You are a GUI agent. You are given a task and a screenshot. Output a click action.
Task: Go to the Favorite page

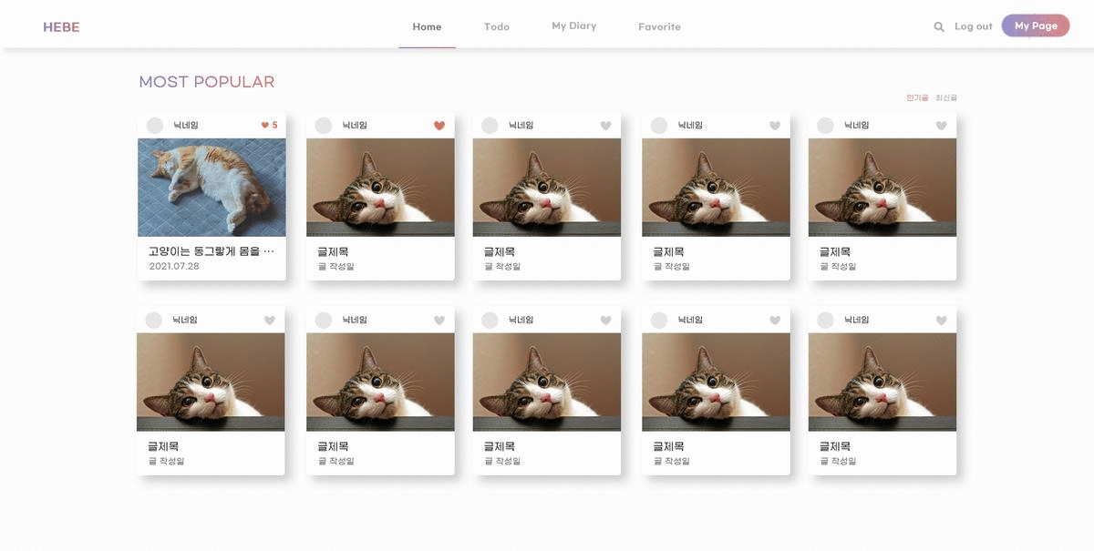point(659,26)
